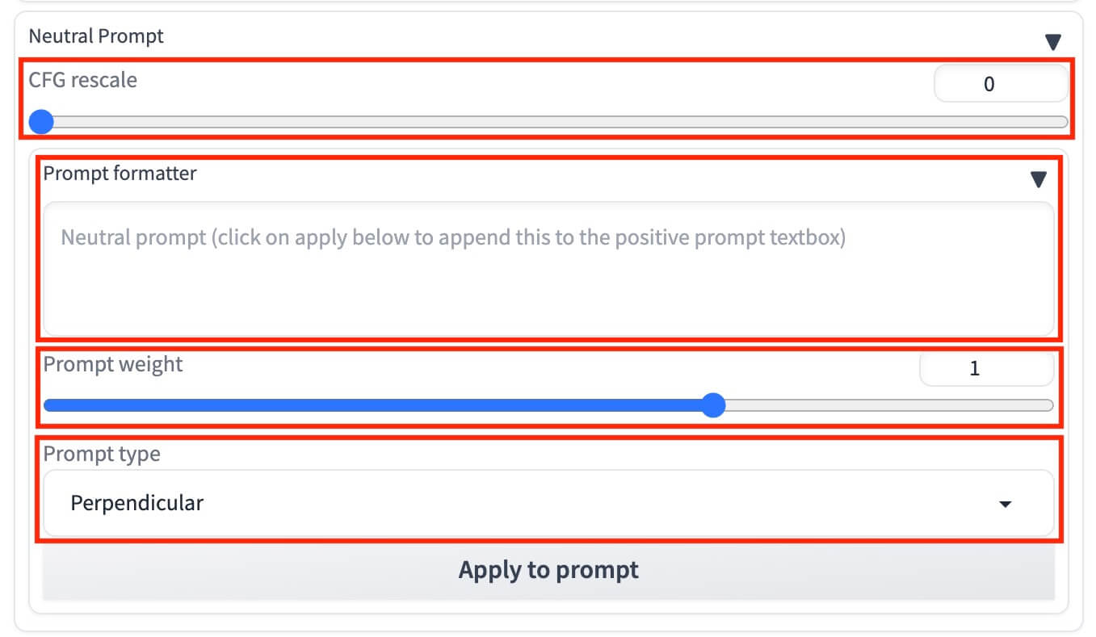Click the Apply to prompt button

click(548, 570)
